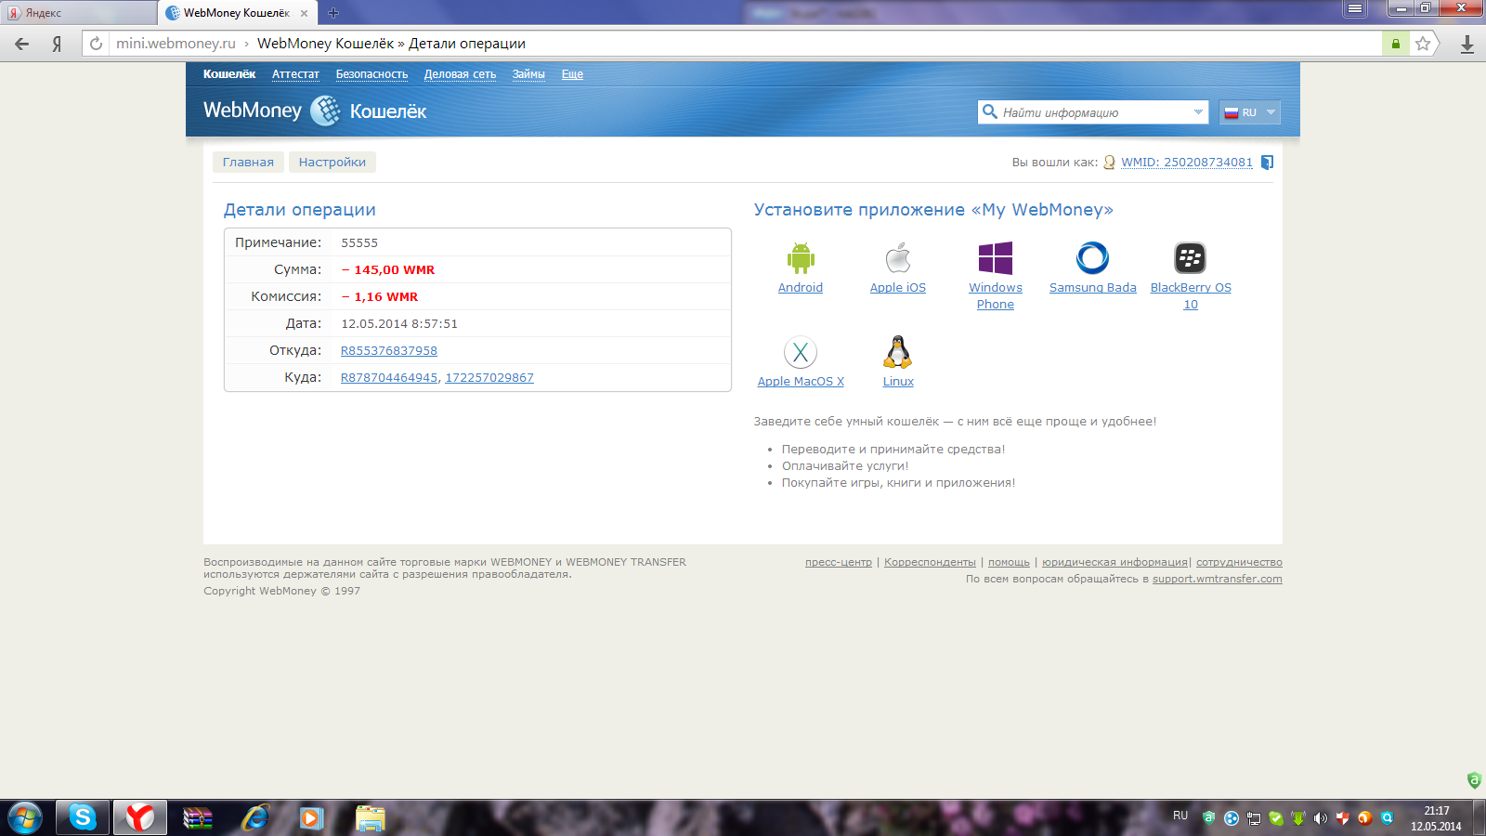
Task: Click the RU keyboard language indicator in taskbar
Action: tap(1180, 816)
